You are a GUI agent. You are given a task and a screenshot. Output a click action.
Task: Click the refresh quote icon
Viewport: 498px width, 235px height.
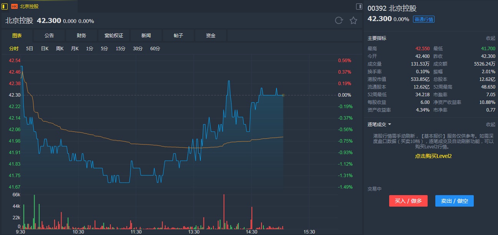[x=339, y=21]
